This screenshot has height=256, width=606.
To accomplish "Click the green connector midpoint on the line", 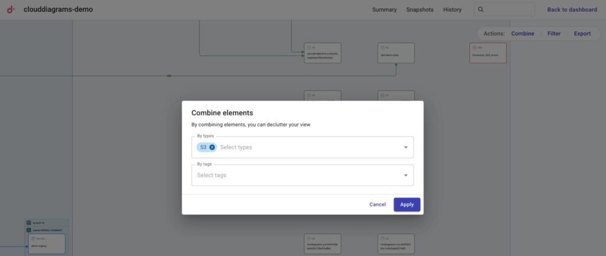I will (x=169, y=76).
